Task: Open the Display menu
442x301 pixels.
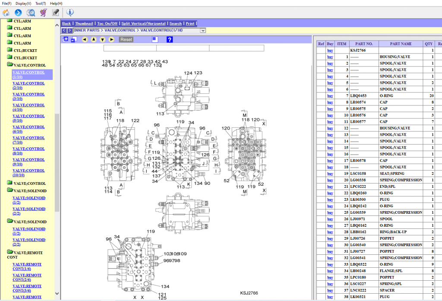Action: 23,3
